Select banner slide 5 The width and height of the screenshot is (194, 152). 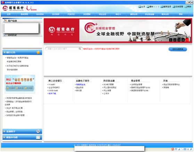point(187,40)
